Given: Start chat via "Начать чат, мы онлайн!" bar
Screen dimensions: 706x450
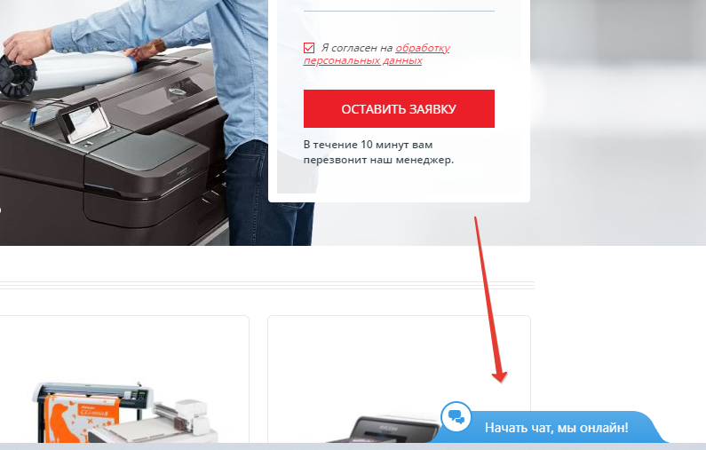Looking at the screenshot, I should point(556,427).
